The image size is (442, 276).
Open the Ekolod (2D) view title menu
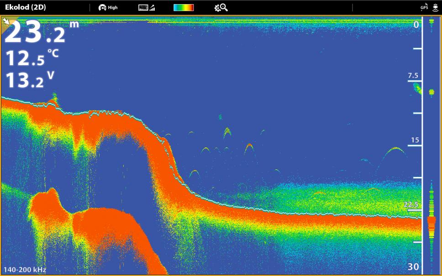[x=25, y=7]
